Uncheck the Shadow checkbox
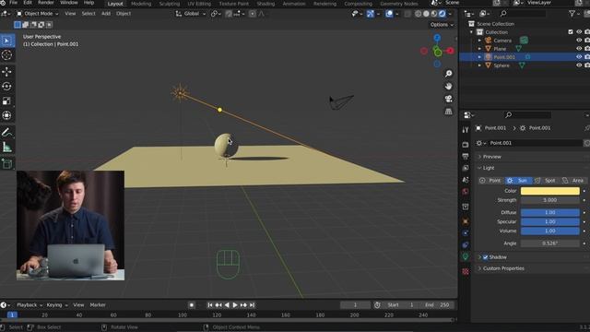 click(486, 257)
